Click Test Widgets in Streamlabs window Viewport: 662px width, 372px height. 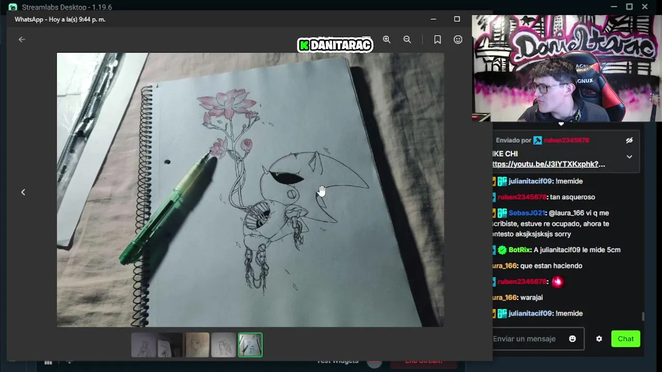coord(337,362)
